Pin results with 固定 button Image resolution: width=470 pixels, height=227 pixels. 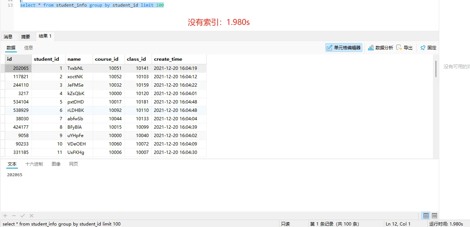[x=428, y=48]
